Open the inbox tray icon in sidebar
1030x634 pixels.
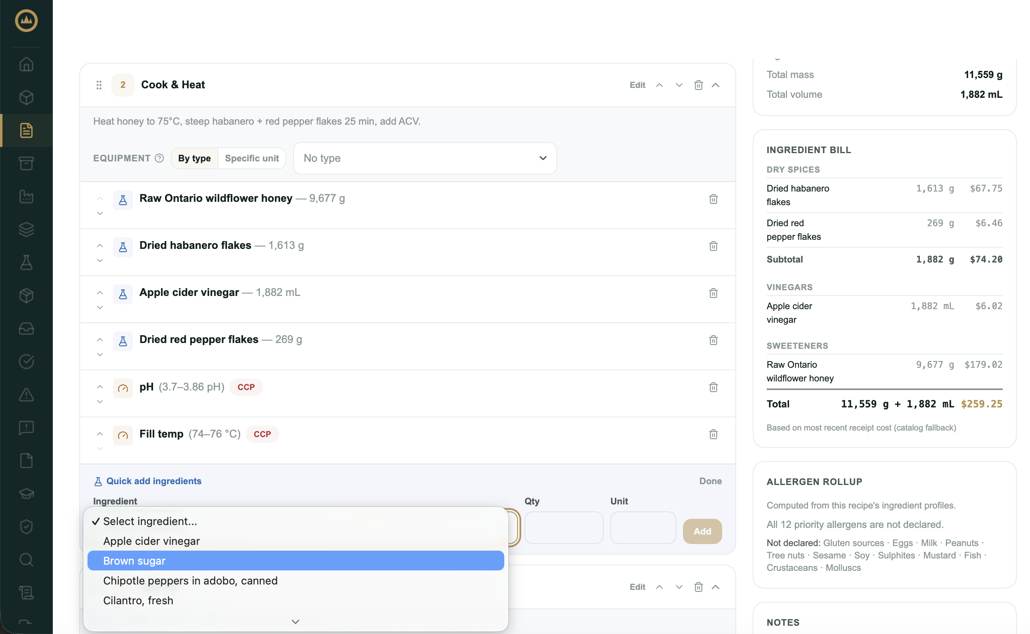point(26,329)
